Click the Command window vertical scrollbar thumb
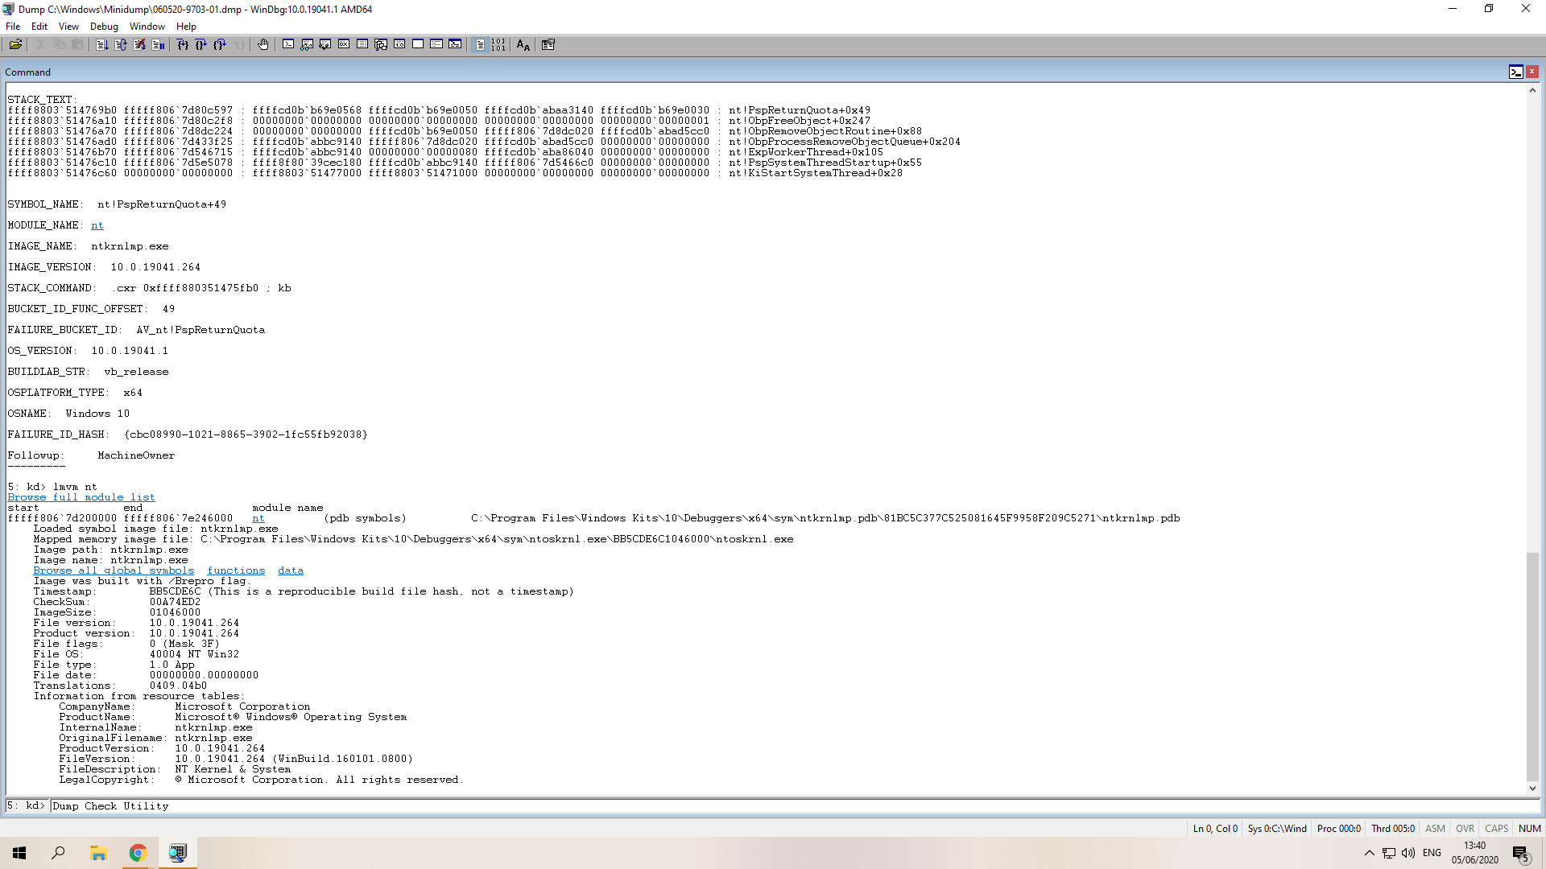 [1532, 666]
